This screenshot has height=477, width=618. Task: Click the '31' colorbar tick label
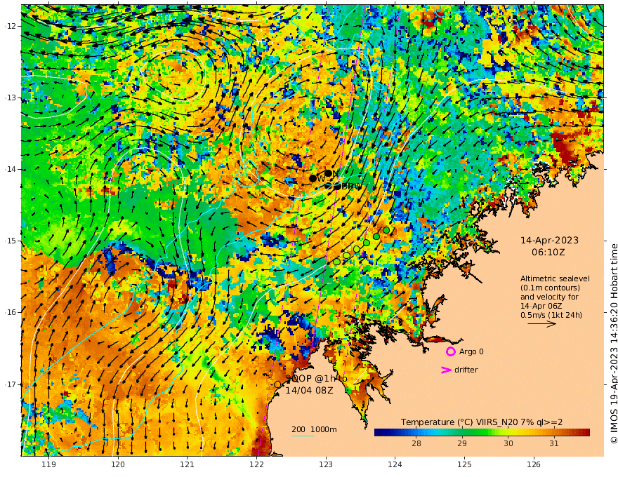tap(554, 443)
